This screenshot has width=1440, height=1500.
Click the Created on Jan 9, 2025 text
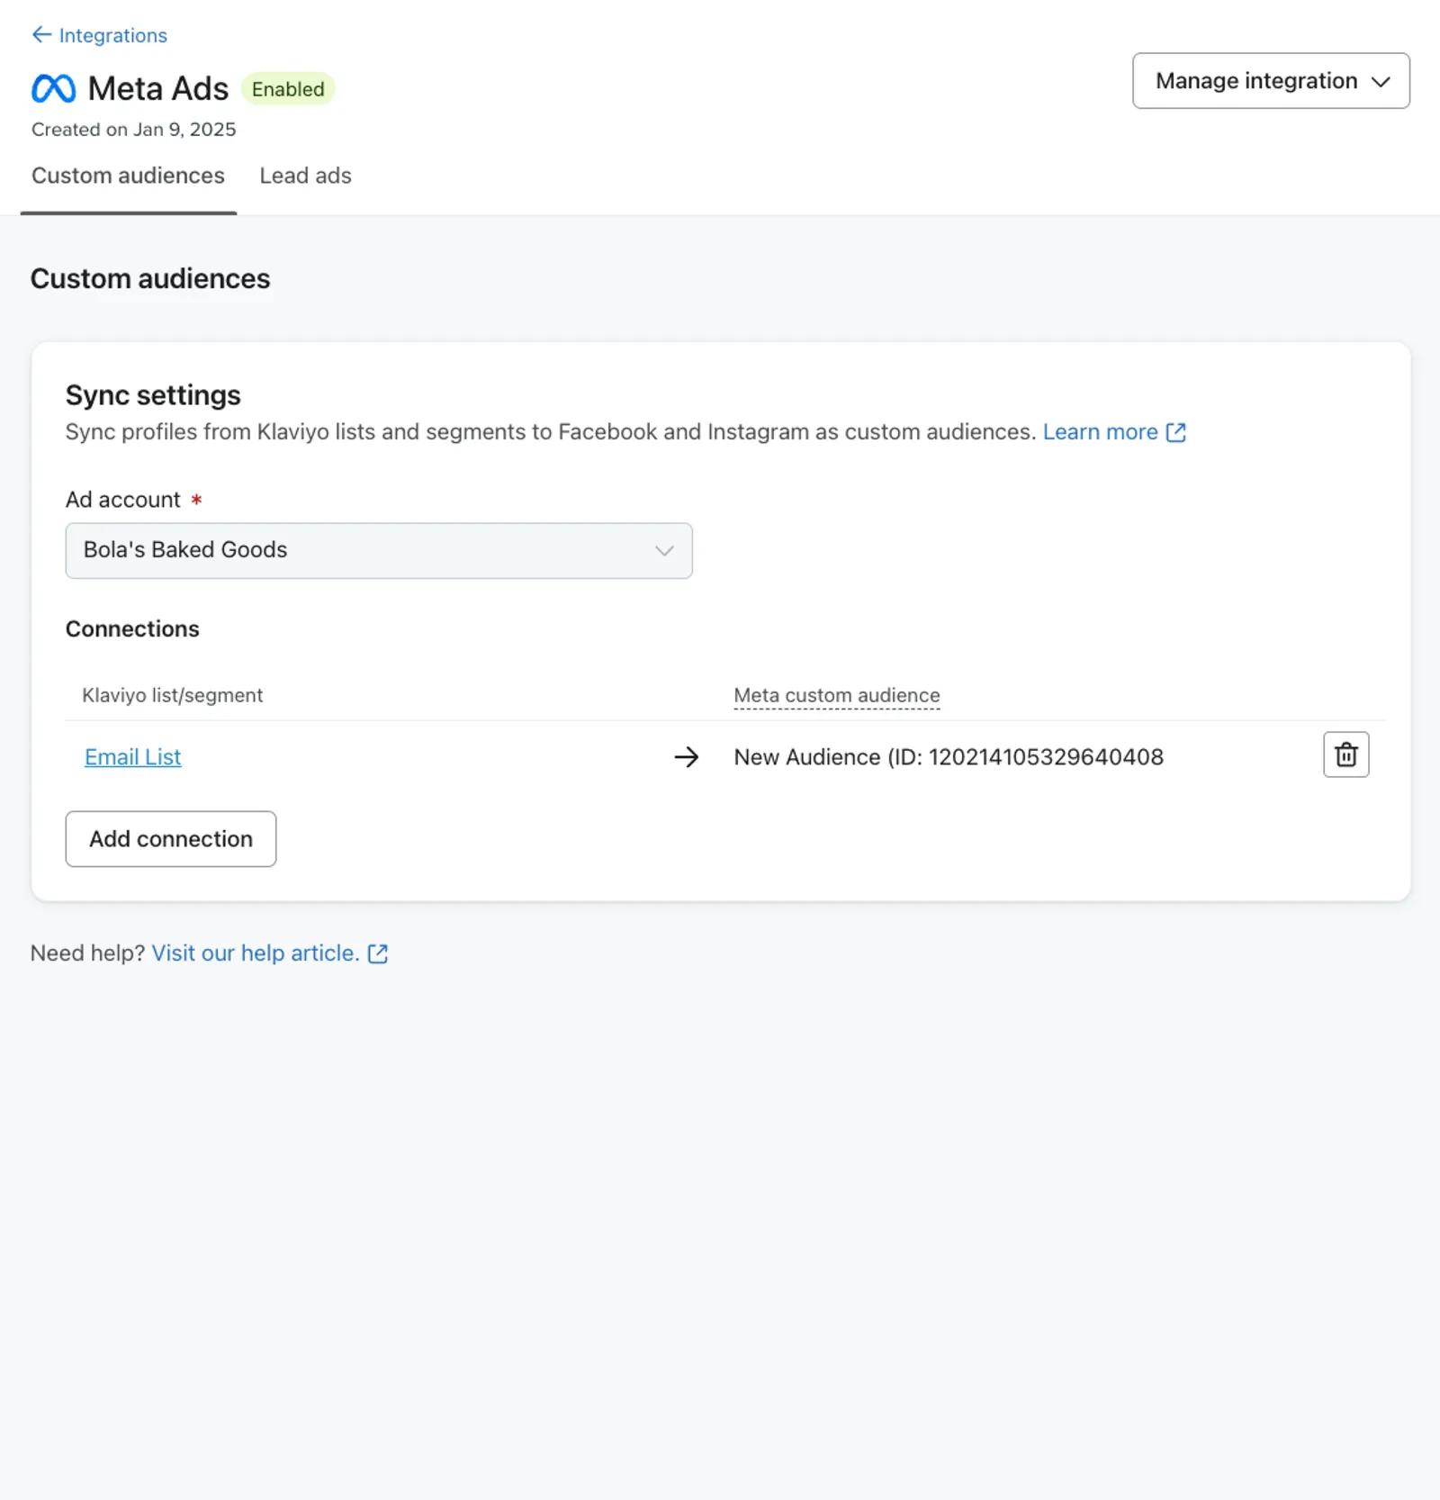click(133, 130)
